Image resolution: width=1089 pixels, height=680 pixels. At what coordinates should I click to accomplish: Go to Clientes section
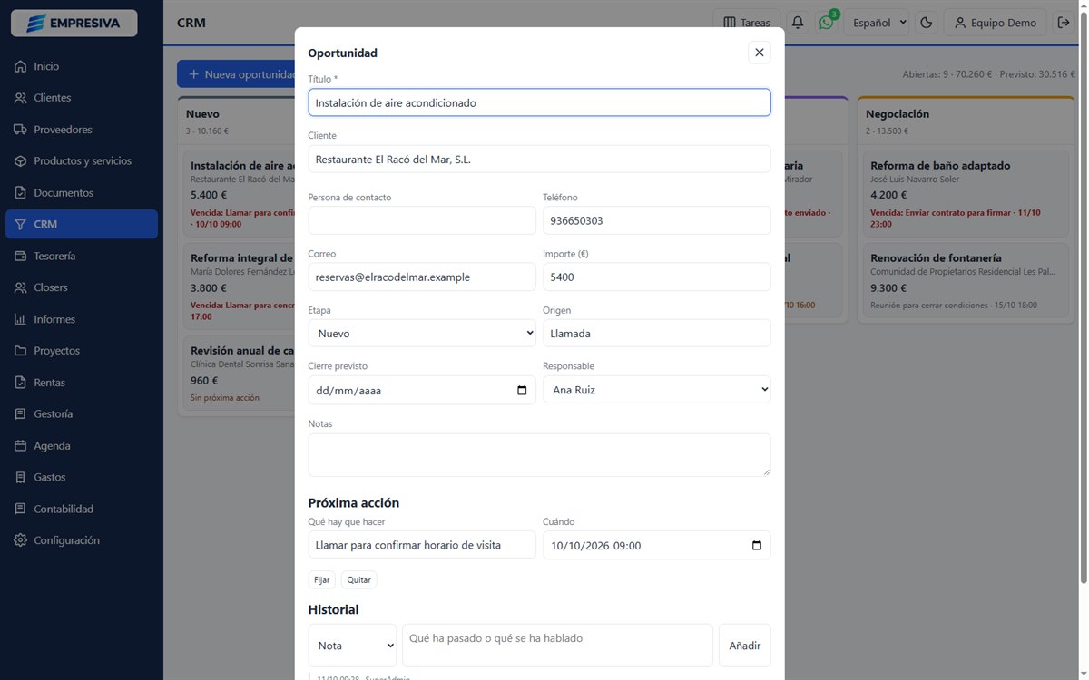point(82,98)
